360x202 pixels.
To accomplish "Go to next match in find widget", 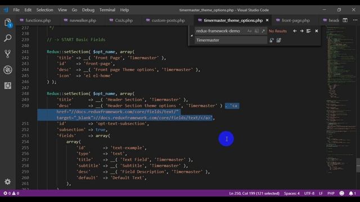I will 301,31.
